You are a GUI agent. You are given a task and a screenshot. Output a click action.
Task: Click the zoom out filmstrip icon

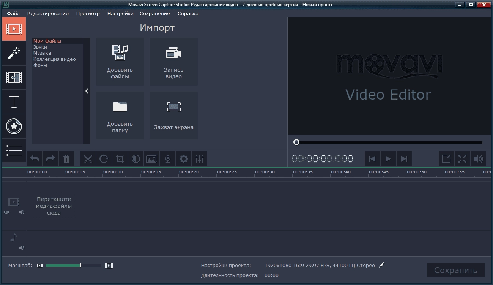coord(40,266)
